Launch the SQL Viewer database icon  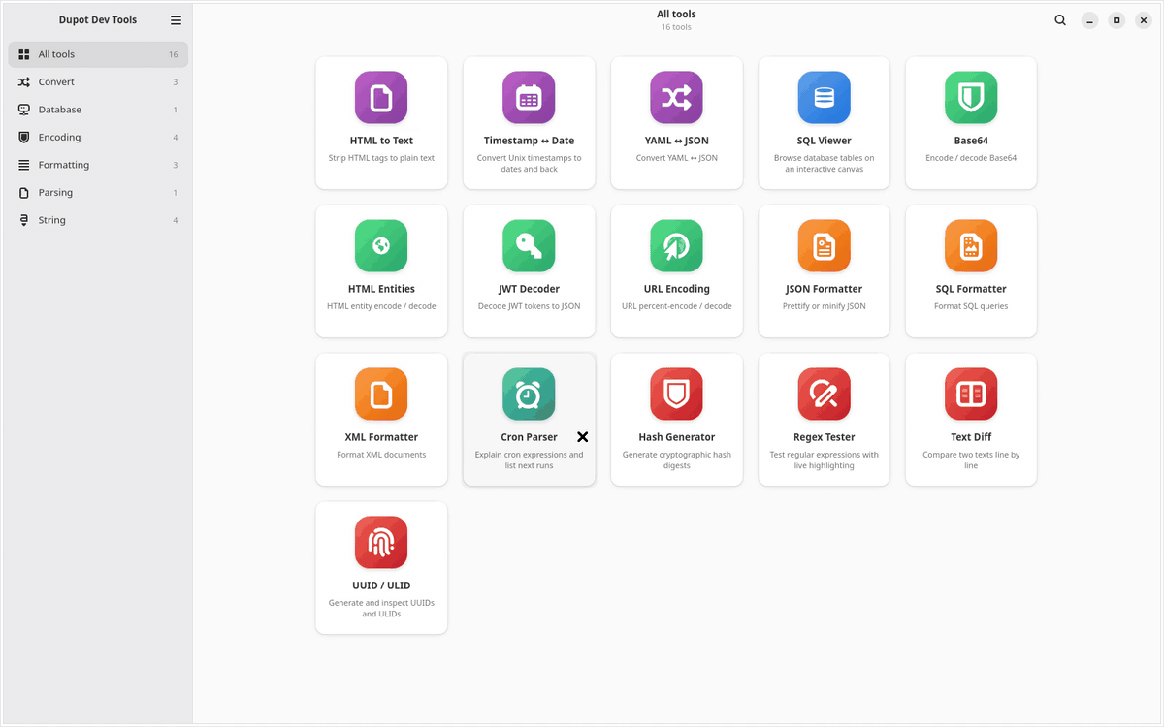pyautogui.click(x=824, y=97)
